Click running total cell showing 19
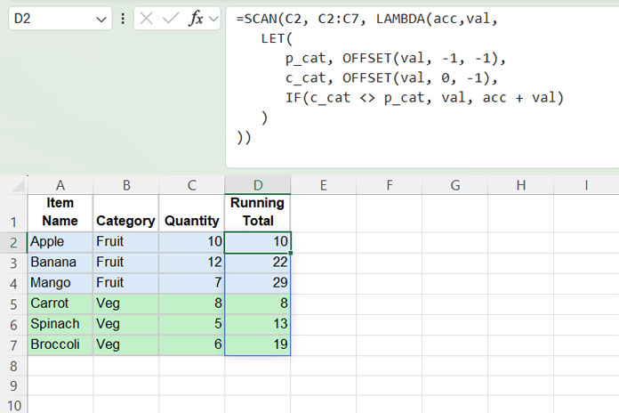This screenshot has height=413, width=619. click(x=258, y=344)
